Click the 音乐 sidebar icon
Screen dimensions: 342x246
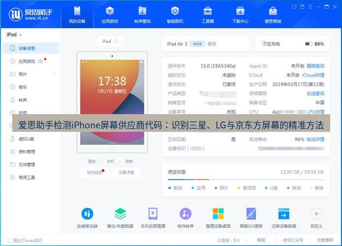click(13, 87)
